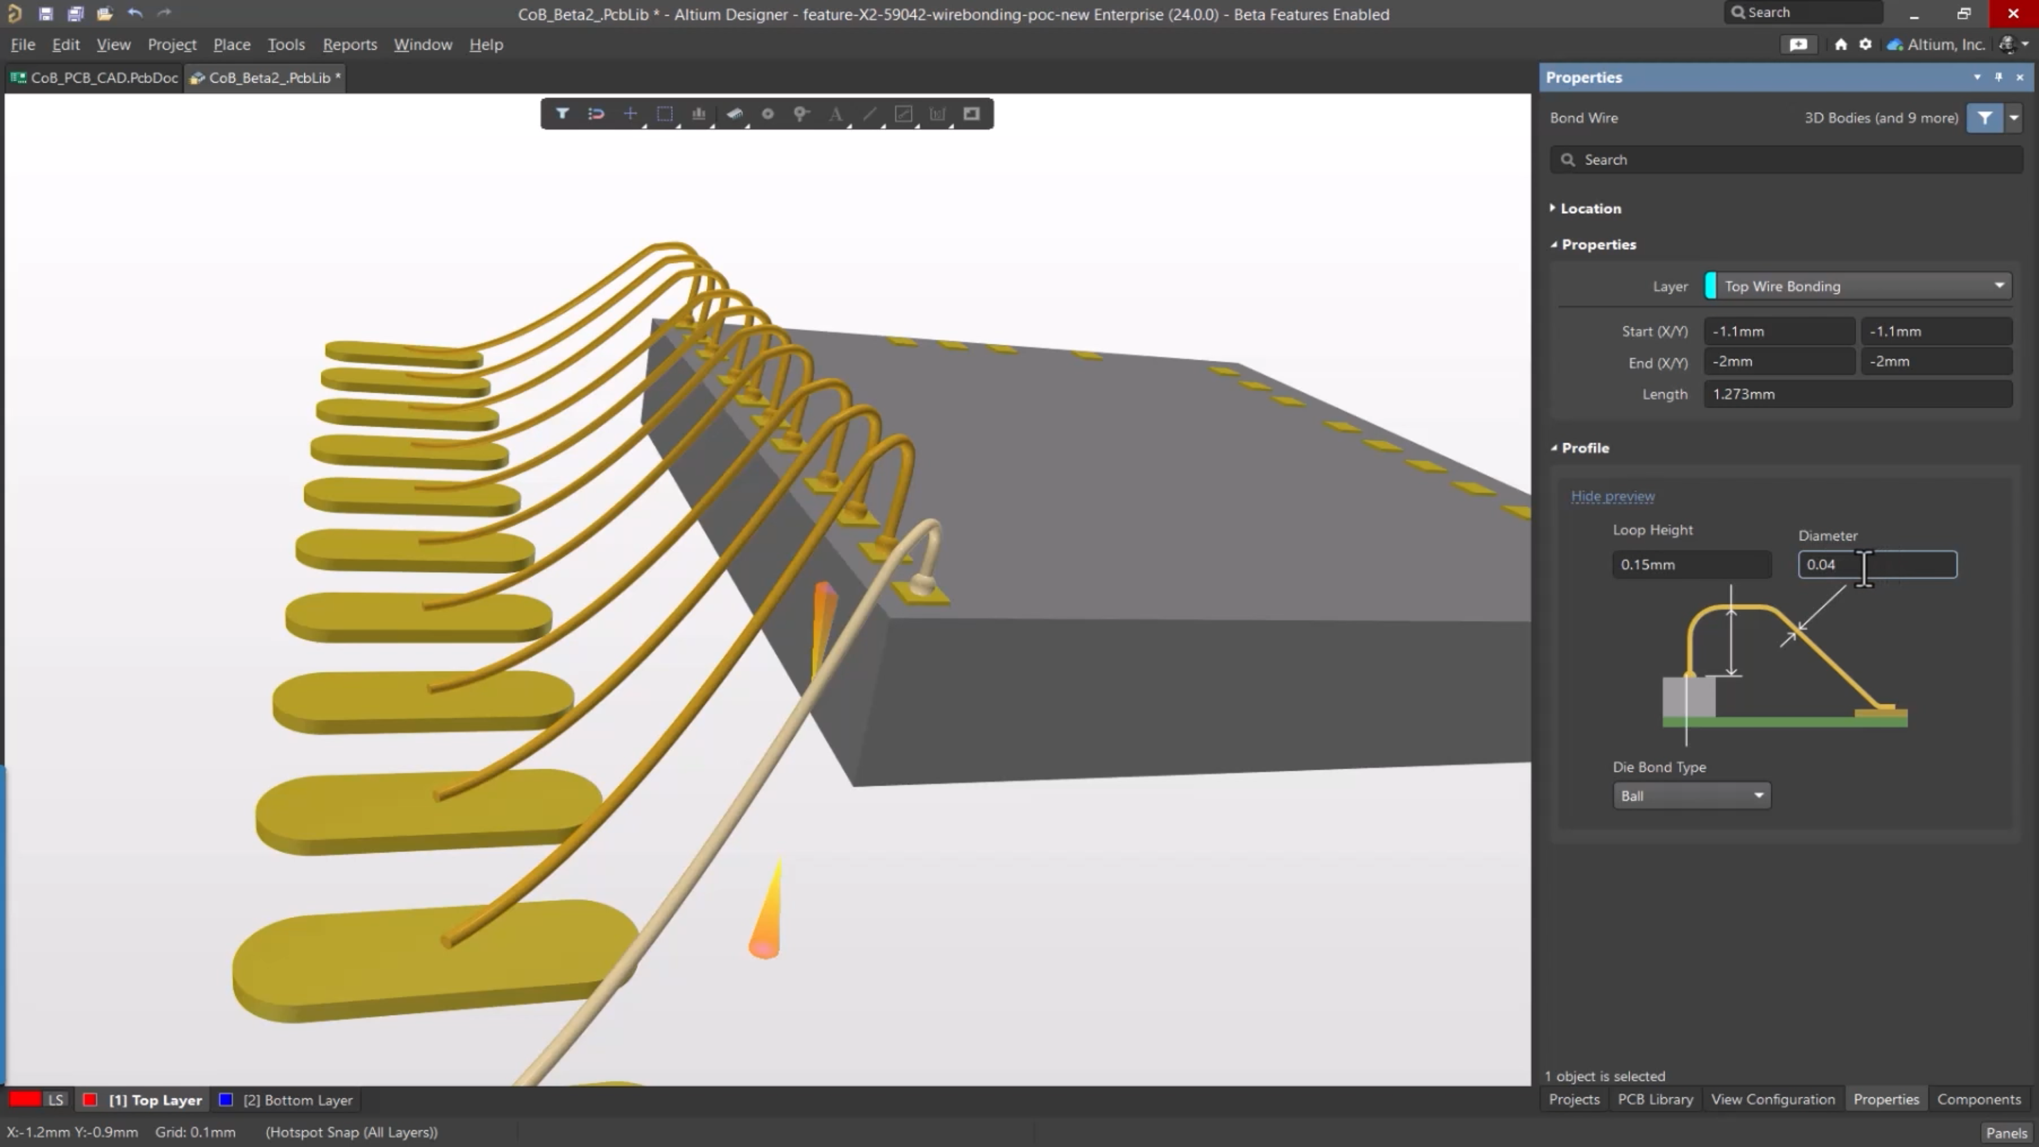Open the Layer dropdown showing Top Wire Bonding
This screenshot has height=1147, width=2039.
(1858, 287)
